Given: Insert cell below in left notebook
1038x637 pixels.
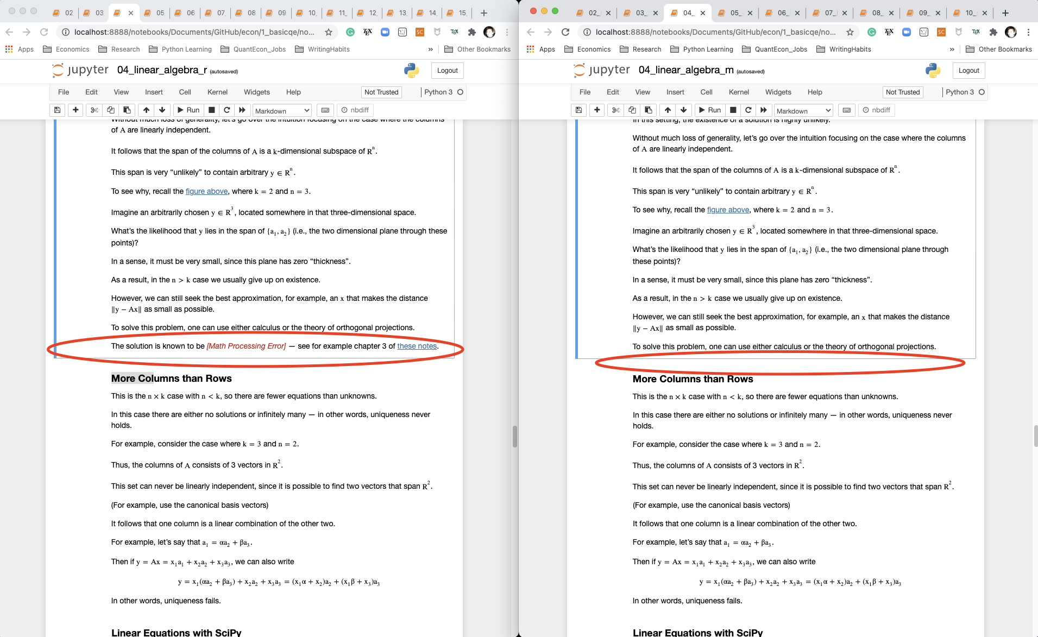Looking at the screenshot, I should point(76,110).
